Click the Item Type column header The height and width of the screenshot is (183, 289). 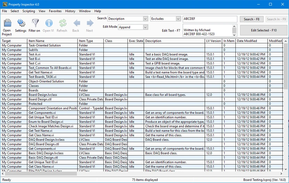[91, 41]
